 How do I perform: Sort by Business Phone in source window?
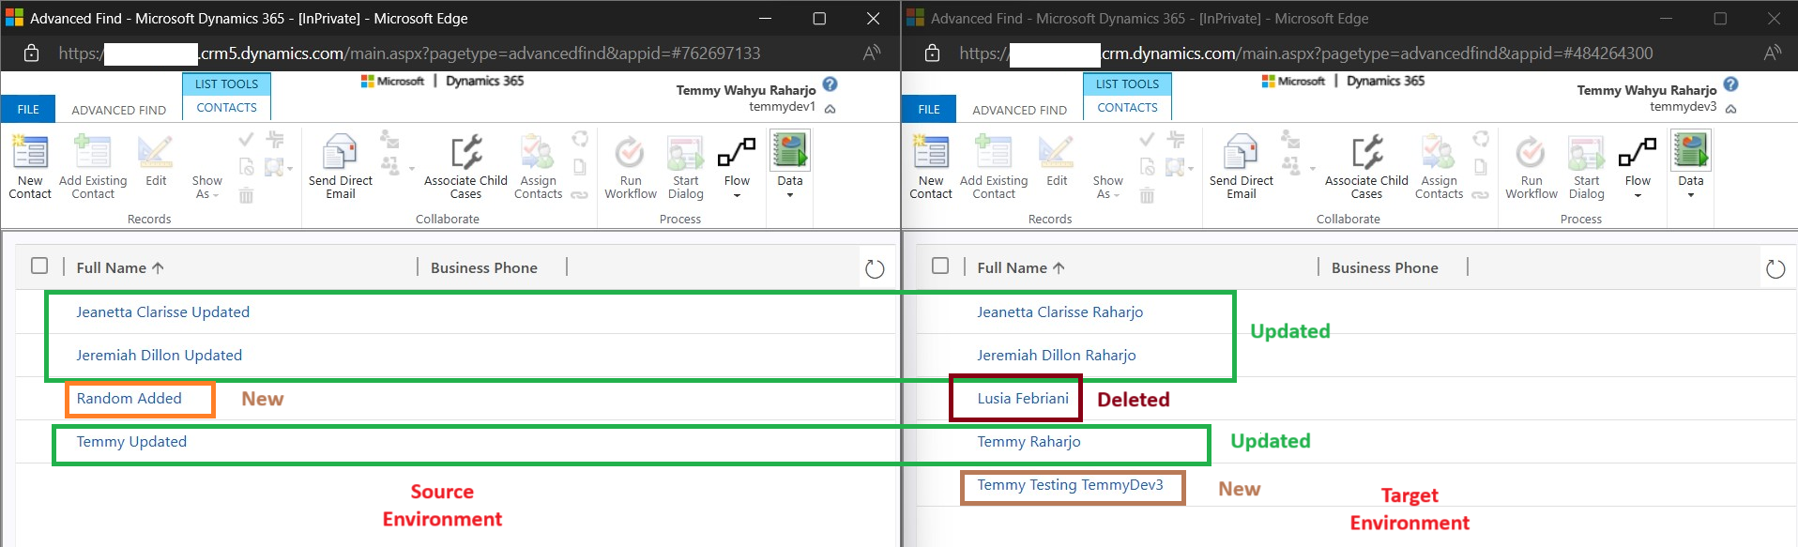click(x=484, y=267)
